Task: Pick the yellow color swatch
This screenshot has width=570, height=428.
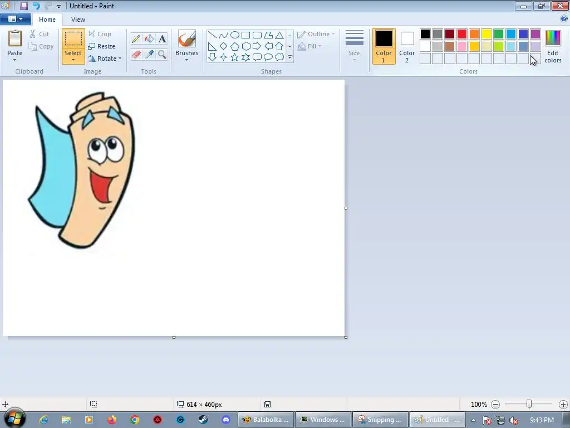Action: coord(487,34)
